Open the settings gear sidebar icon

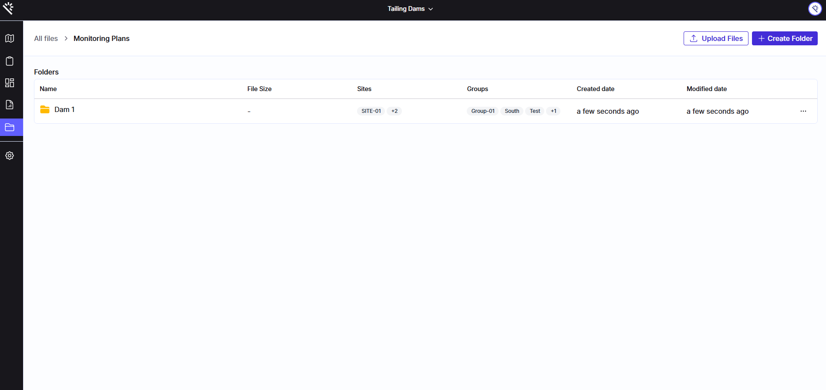click(10, 156)
